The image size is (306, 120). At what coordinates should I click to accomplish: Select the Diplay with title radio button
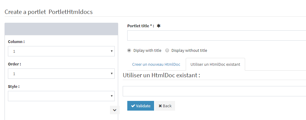[129, 51]
